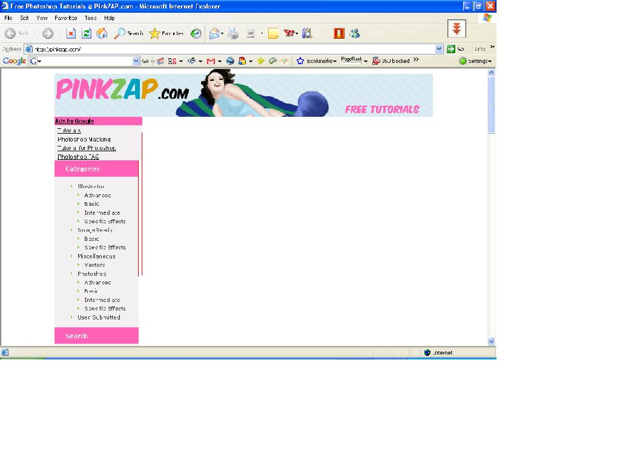Expand Google toolbar overflow chevron
Screen dimensions: 620x449
(x=415, y=60)
